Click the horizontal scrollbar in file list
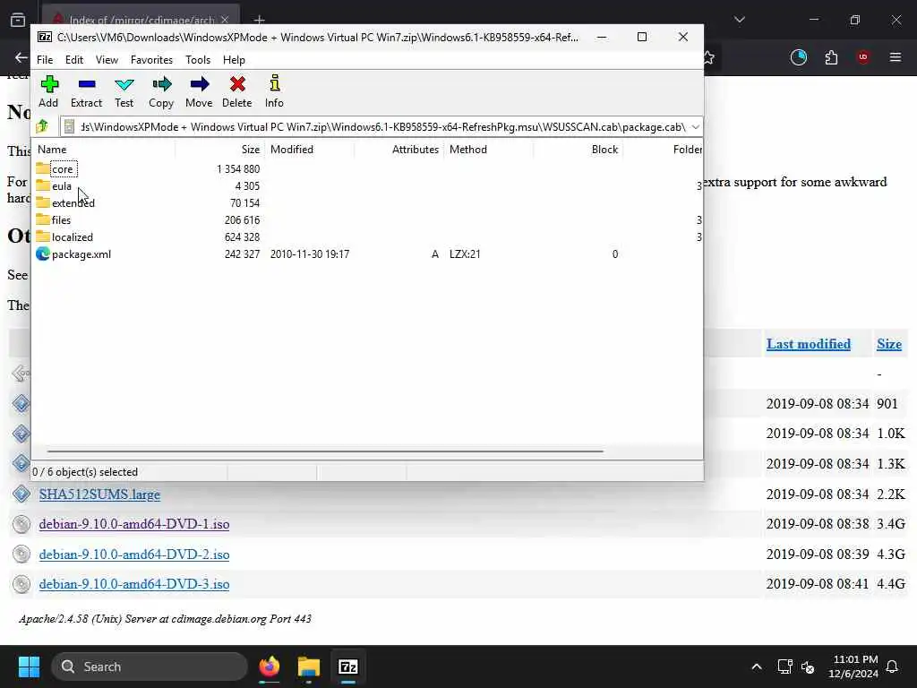Image resolution: width=917 pixels, height=688 pixels. click(x=324, y=451)
